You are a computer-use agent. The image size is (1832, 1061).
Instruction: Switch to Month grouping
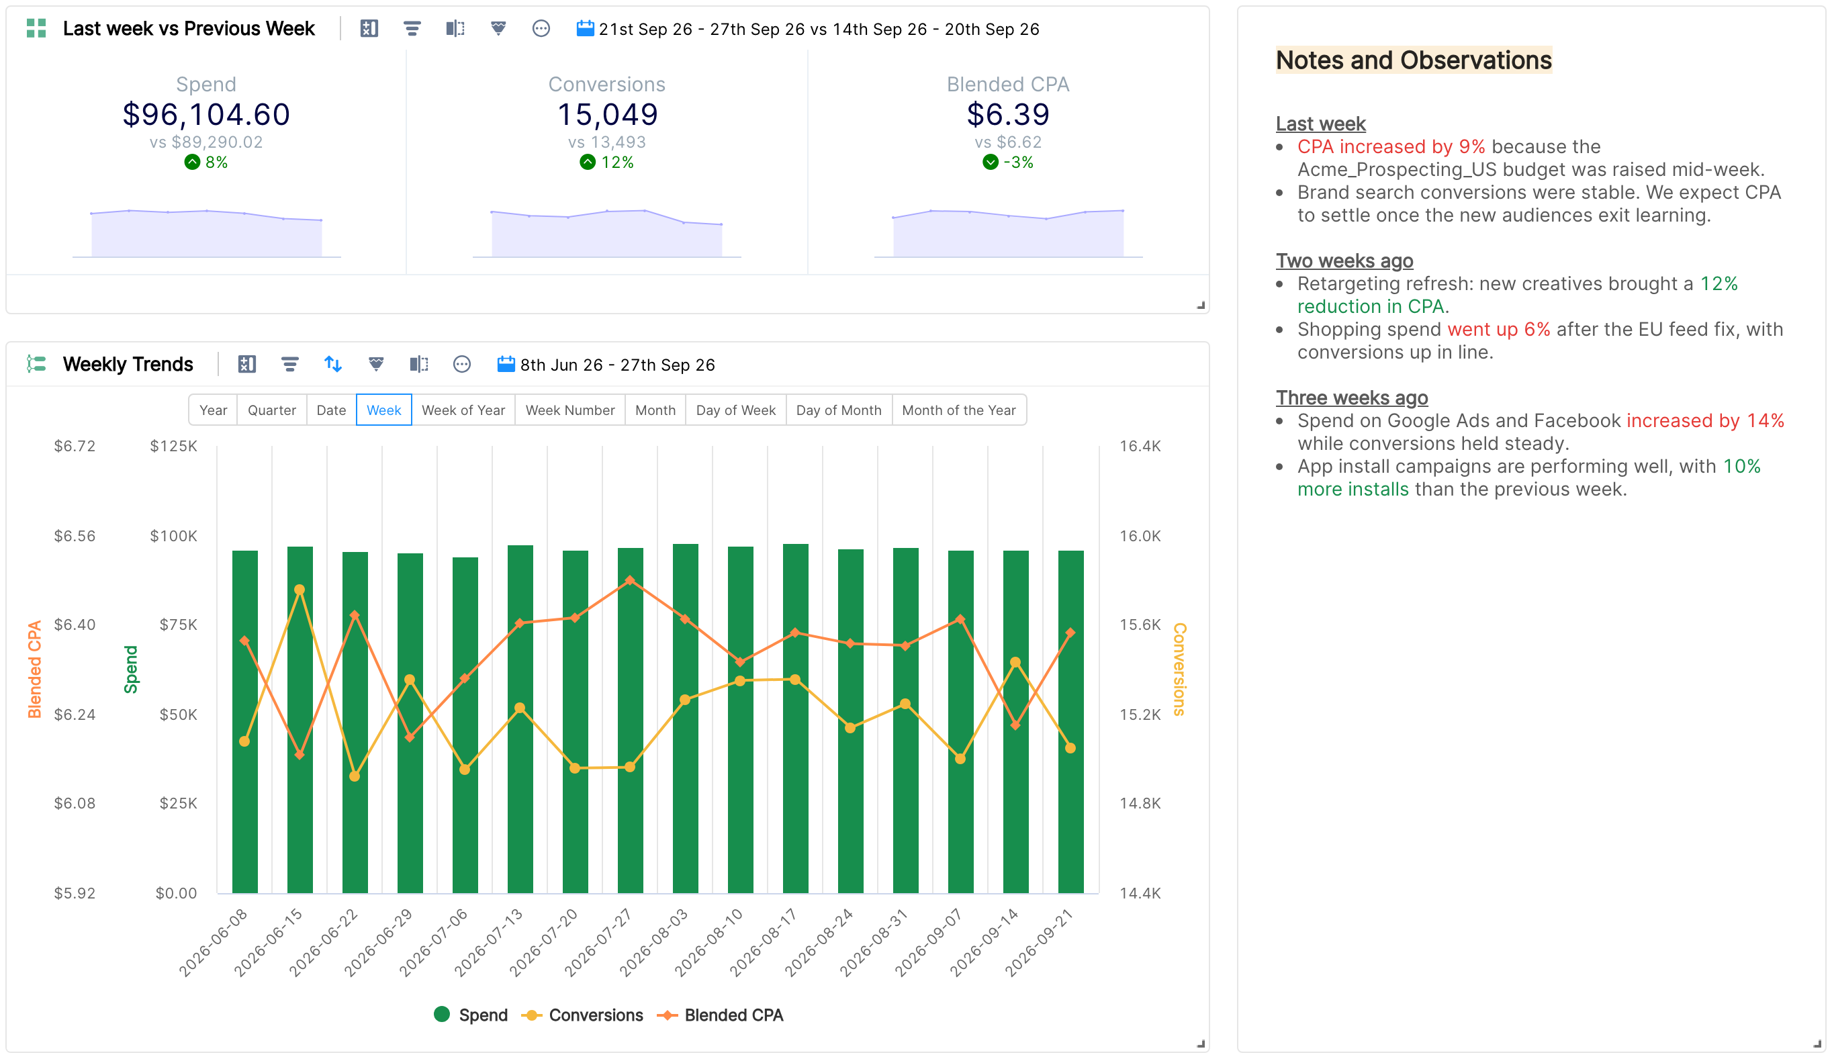[x=655, y=410]
